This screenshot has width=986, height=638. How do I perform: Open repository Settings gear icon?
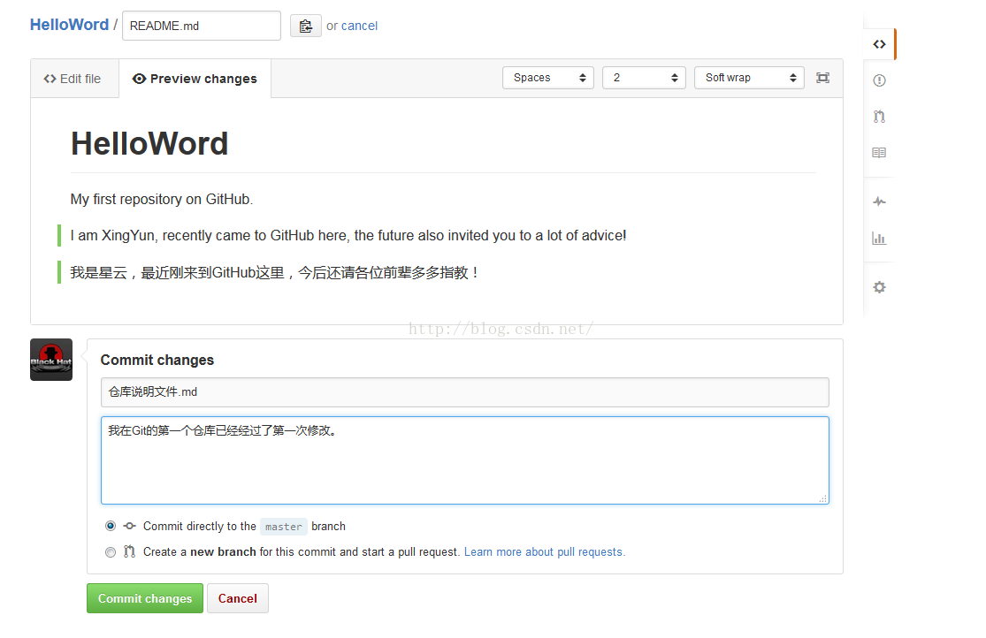click(x=879, y=287)
